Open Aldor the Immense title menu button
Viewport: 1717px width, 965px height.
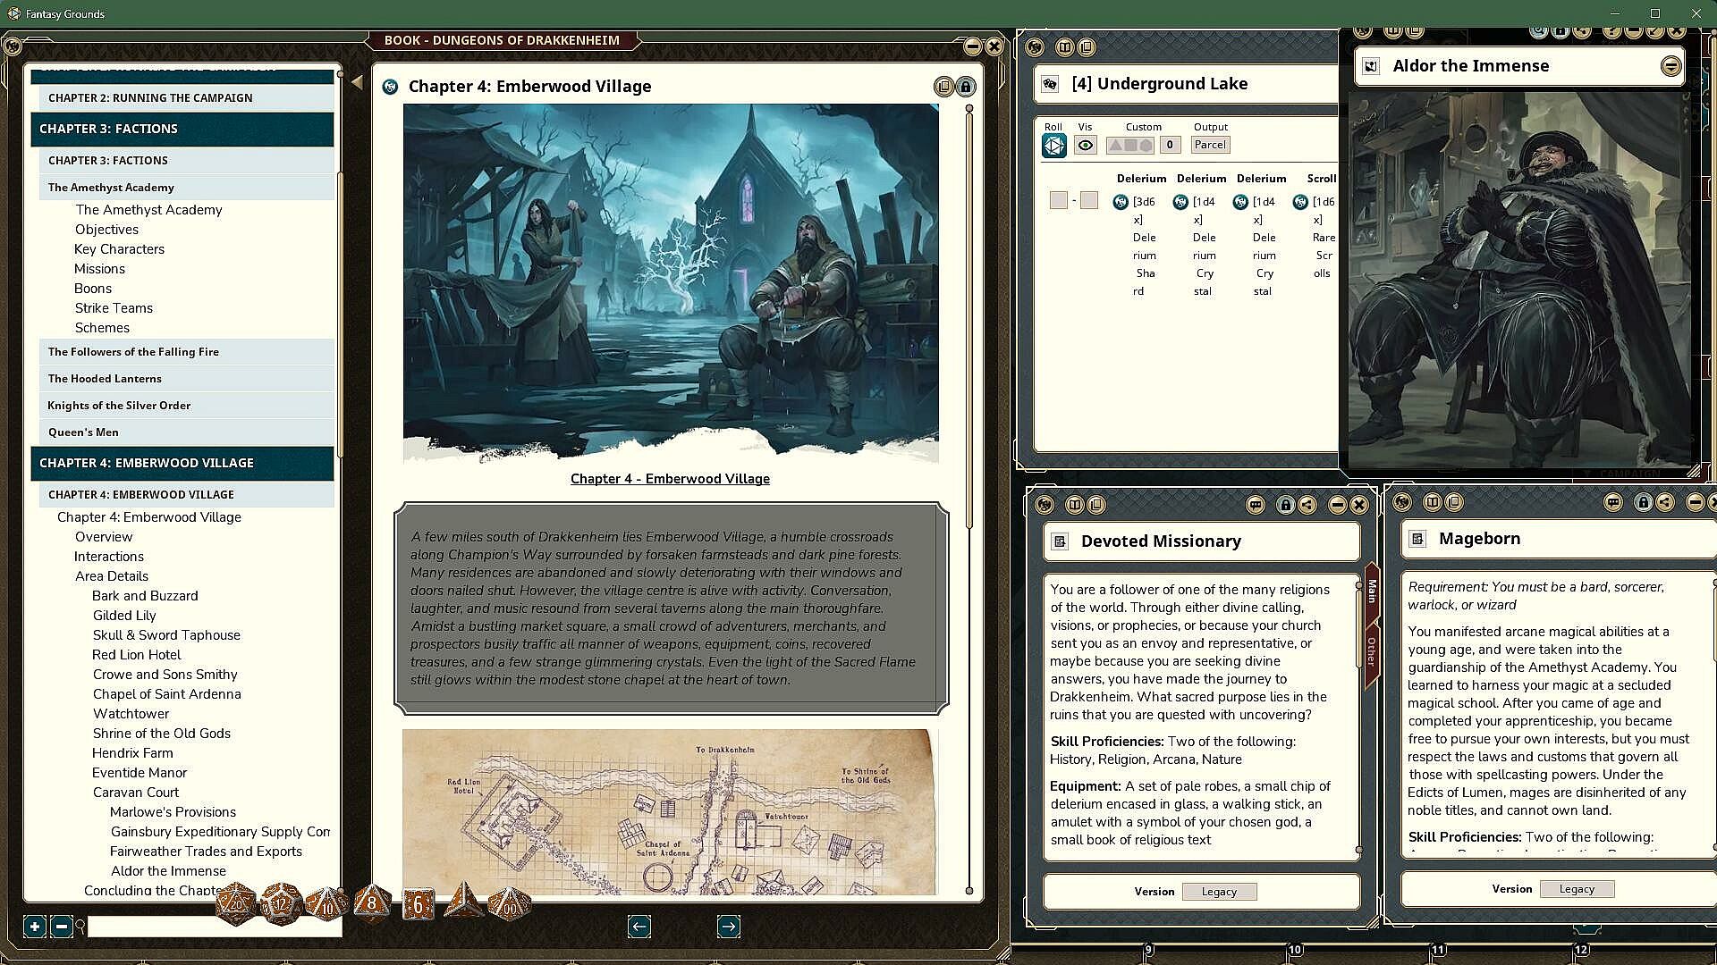[1670, 66]
